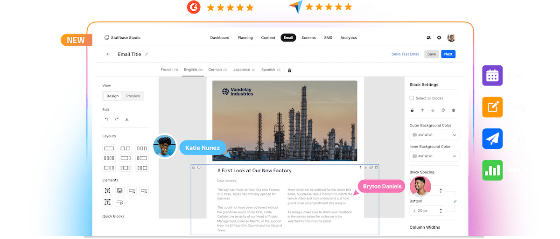560x239 pixels.
Task: Insert the image element icon
Action: [120, 190]
